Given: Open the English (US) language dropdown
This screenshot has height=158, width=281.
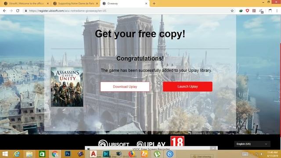Looking at the screenshot, I should coord(252,144).
